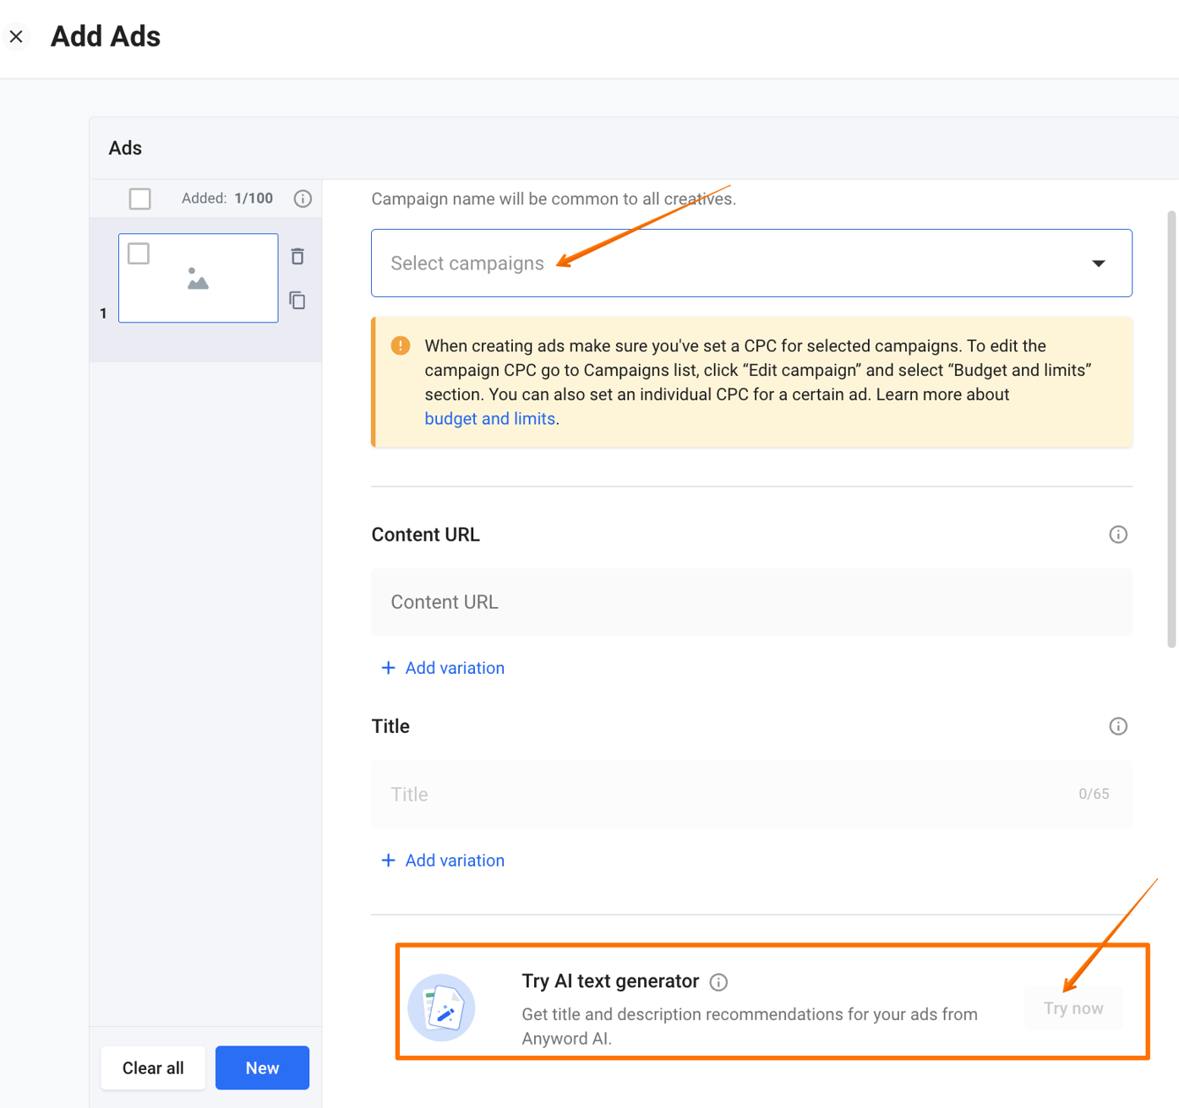Screen dimensions: 1179x1108
Task: Open the budget and limits link
Action: pyautogui.click(x=489, y=418)
